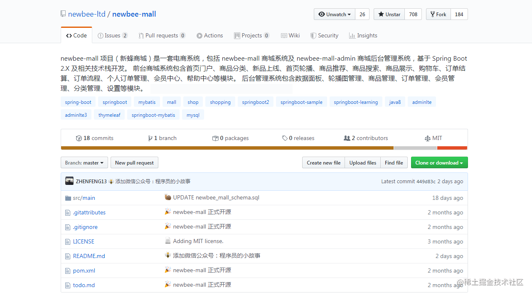Switch to the Issues tab
Screen dimensions: 532x295
(x=113, y=35)
